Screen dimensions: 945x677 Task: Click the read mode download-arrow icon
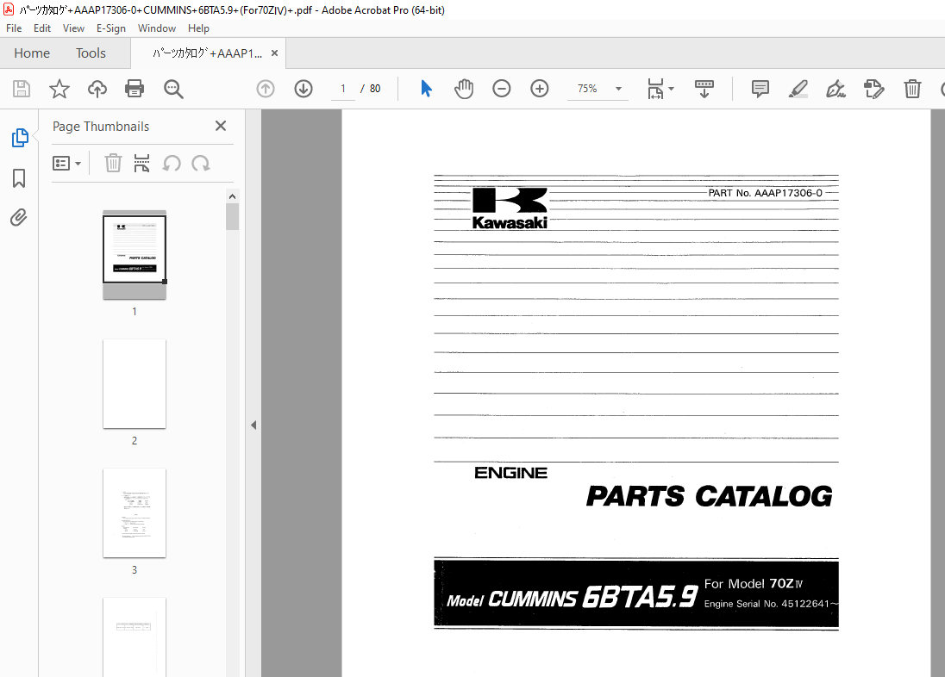coord(704,89)
